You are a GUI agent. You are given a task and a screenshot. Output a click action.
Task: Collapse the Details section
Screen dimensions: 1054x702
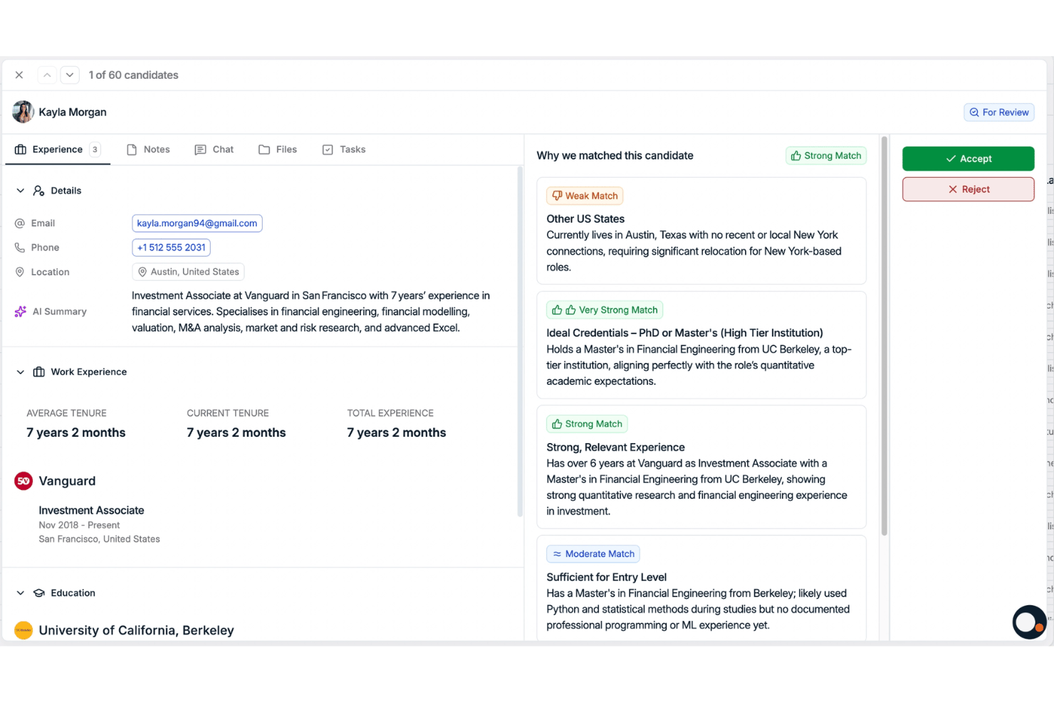[20, 191]
